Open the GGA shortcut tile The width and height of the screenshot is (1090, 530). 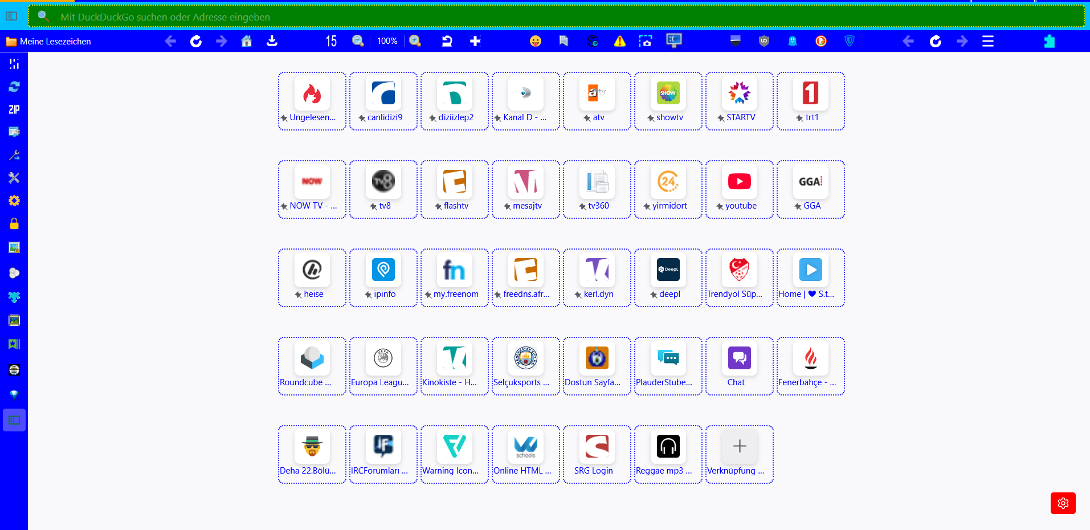pyautogui.click(x=811, y=189)
